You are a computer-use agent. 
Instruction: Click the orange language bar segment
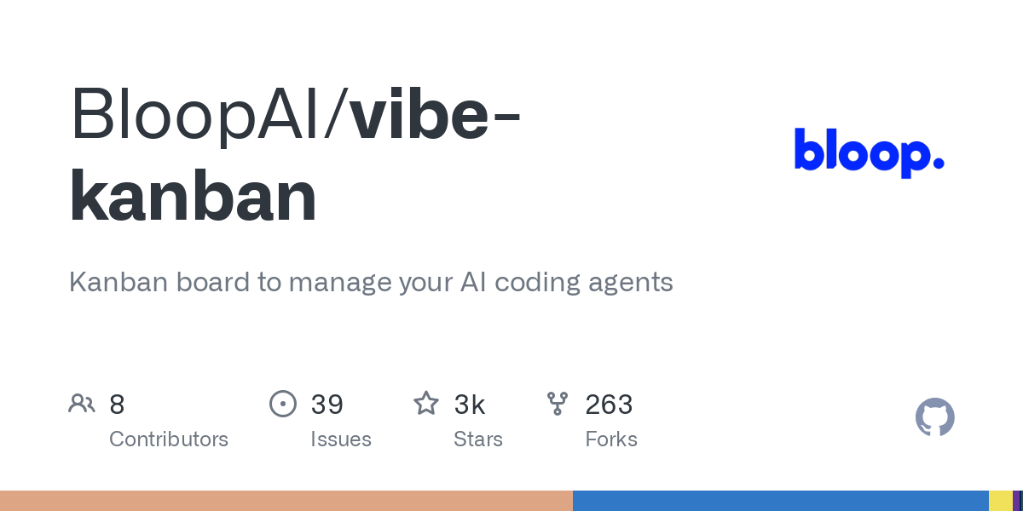(x=286, y=501)
